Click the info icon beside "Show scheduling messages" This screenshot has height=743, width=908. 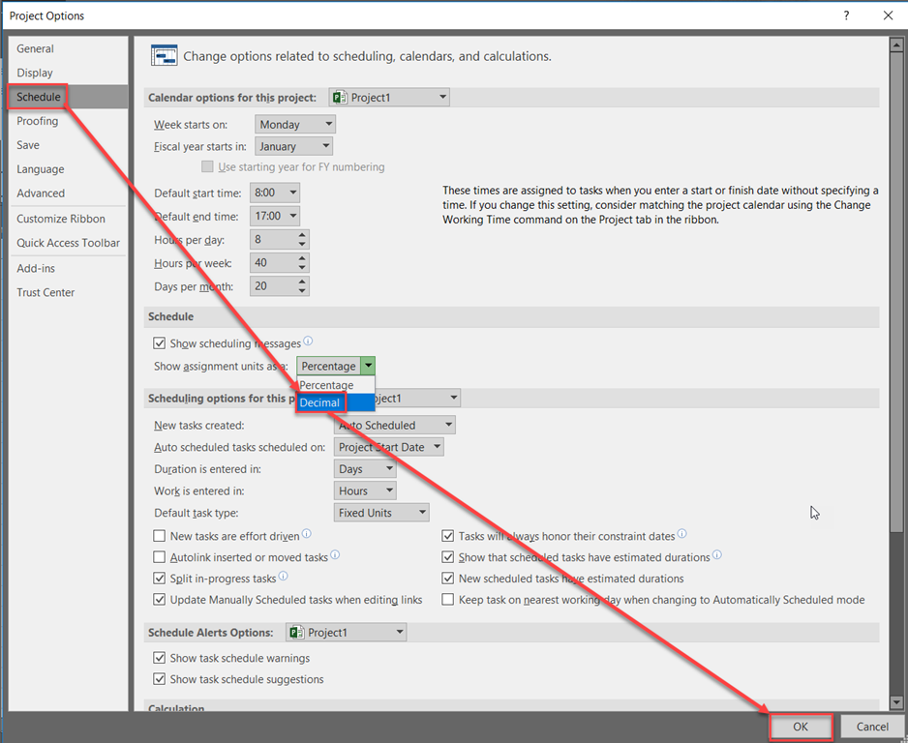click(308, 342)
